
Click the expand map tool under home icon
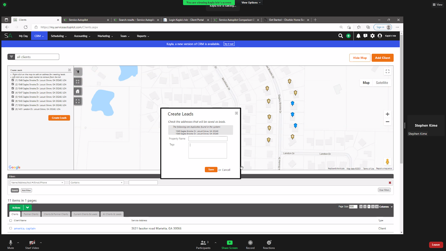[78, 101]
